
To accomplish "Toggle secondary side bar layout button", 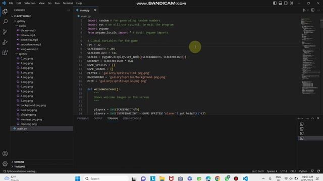I will [286, 3].
